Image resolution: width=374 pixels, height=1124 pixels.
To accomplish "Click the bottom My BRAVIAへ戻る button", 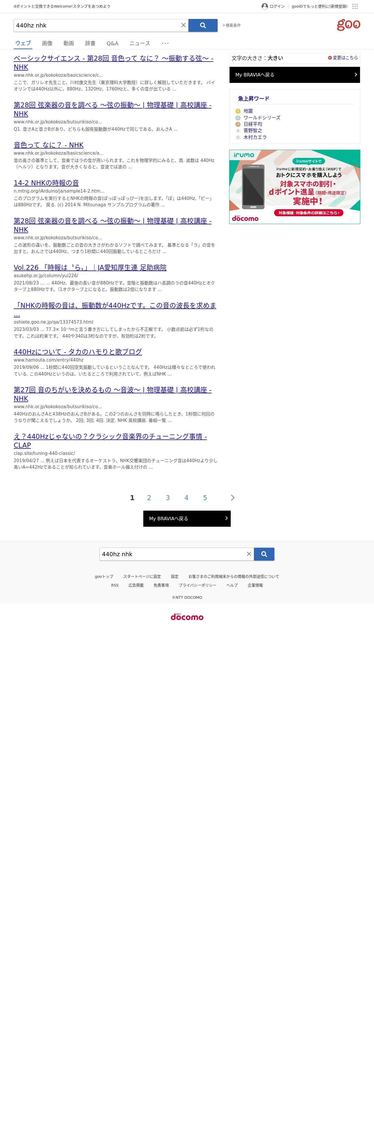I will click(x=187, y=518).
